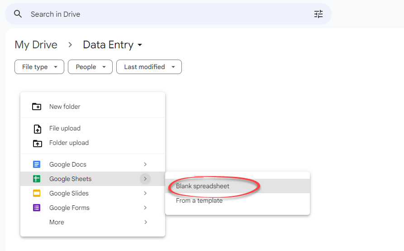Image resolution: width=404 pixels, height=251 pixels.
Task: Click the breadcrumb separator chevron after My Drive
Action: click(70, 45)
